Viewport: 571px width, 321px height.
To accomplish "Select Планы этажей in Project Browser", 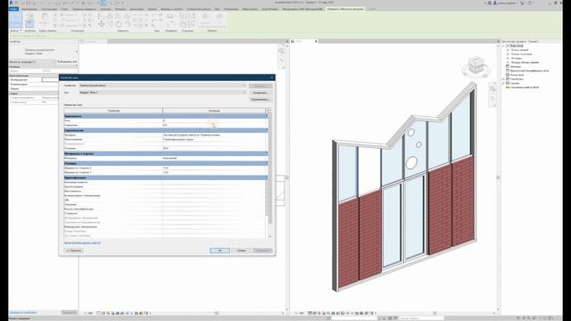I will tap(519, 50).
